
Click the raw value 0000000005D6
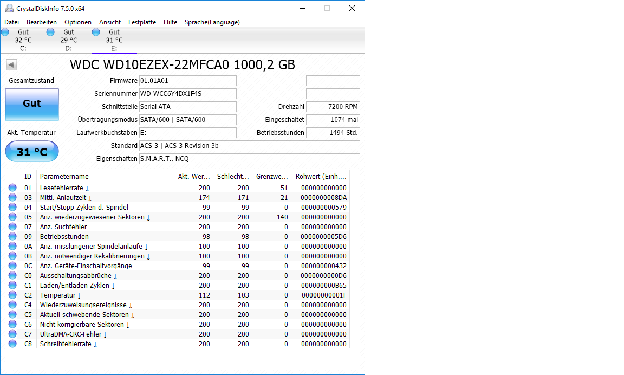[323, 236]
